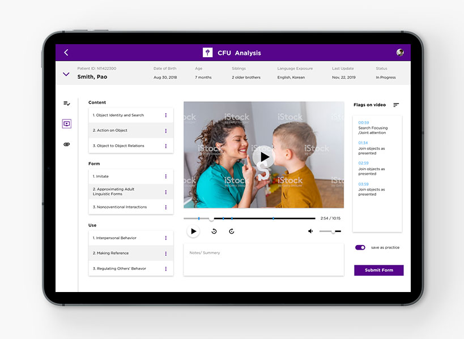Select the video view sidebar icon
Viewport: 464px width, 339px height.
(67, 124)
